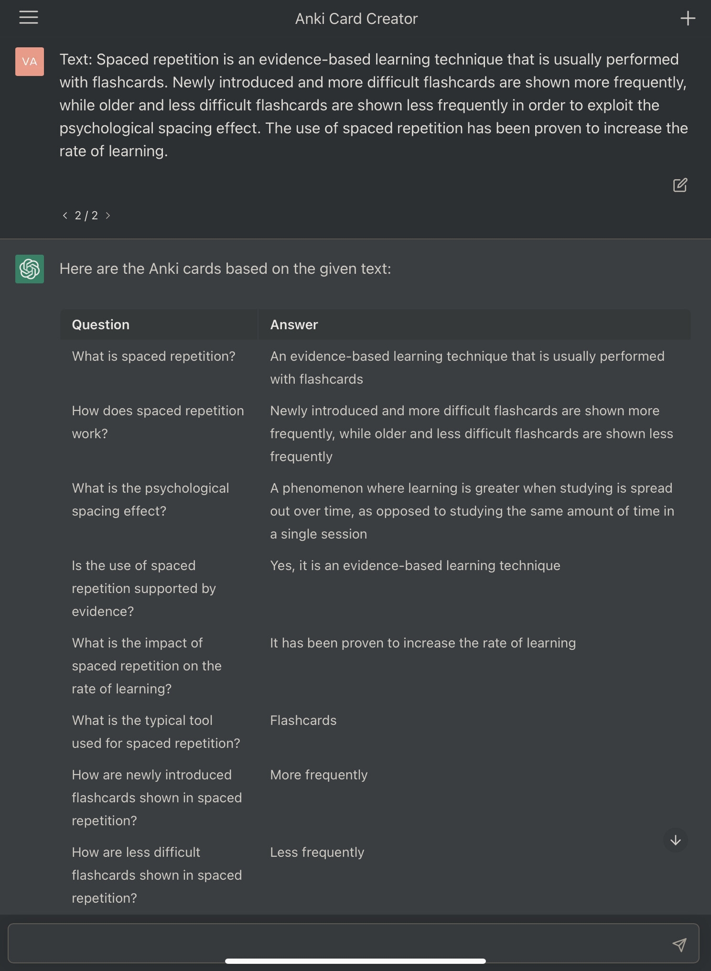Click the home indicator bar at bottom
The image size is (711, 971).
pyautogui.click(x=355, y=961)
